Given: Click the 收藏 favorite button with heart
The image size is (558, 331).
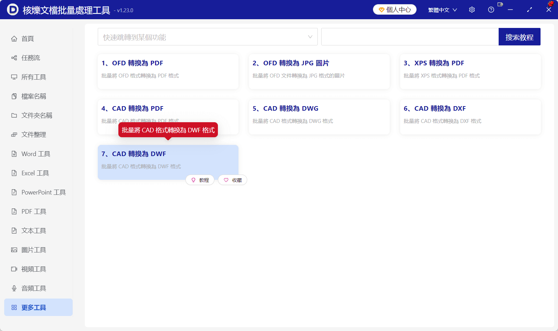Looking at the screenshot, I should tap(233, 180).
